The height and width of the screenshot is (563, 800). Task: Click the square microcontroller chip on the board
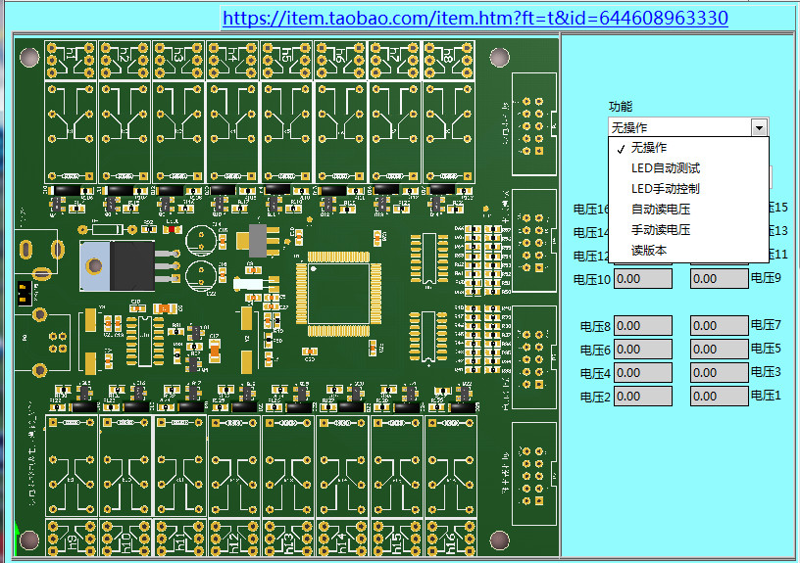pos(339,294)
